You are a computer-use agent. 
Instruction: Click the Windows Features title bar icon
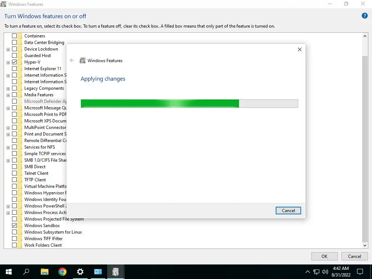[x=3, y=4]
